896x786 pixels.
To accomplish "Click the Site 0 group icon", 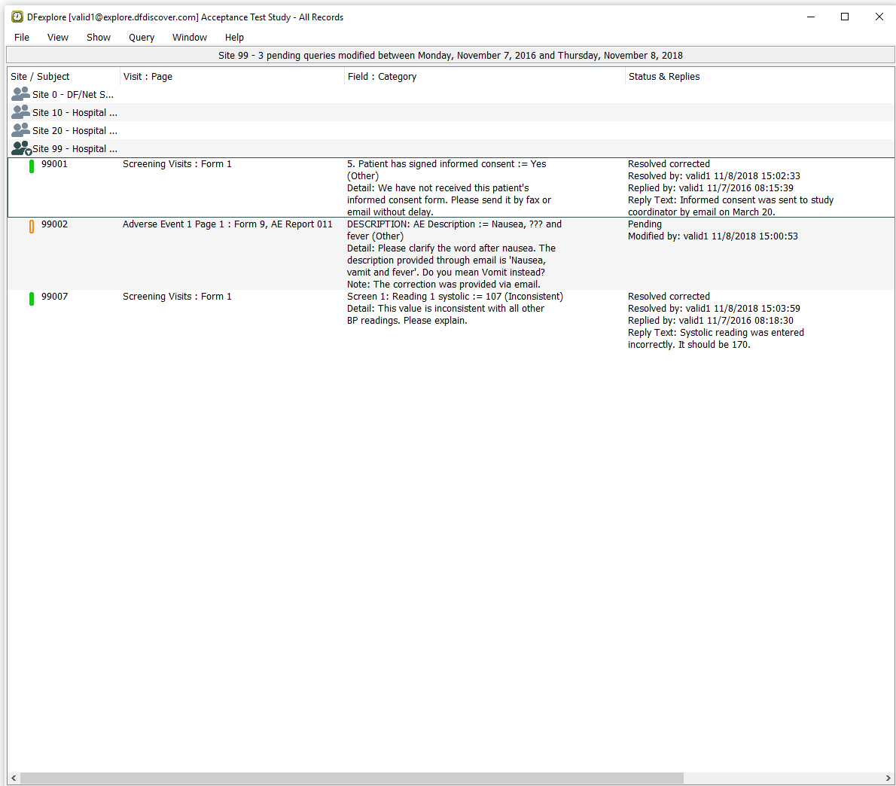I will pos(20,94).
